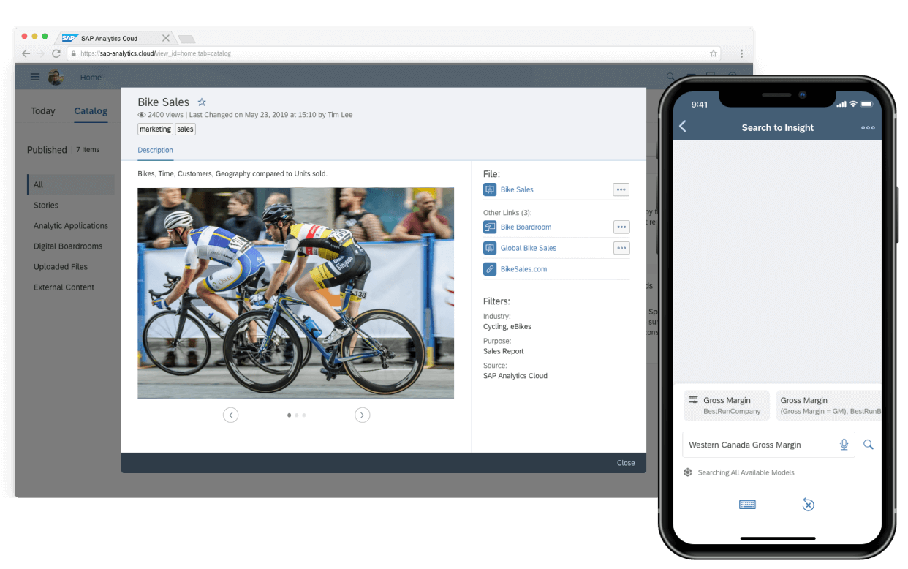Screen dimensions: 908x569
Task: Click the Western Canada Gross Margin search field
Action: click(x=768, y=445)
